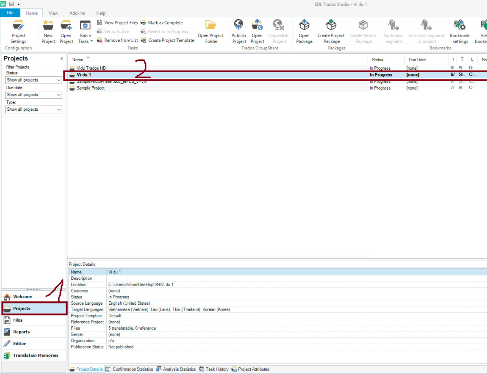Screen dimensions: 487x374
Task: Expand the Due date filter dropdown
Action: pyautogui.click(x=34, y=95)
